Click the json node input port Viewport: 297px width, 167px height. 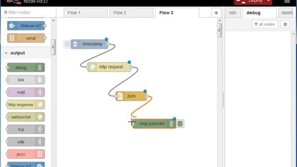116,96
